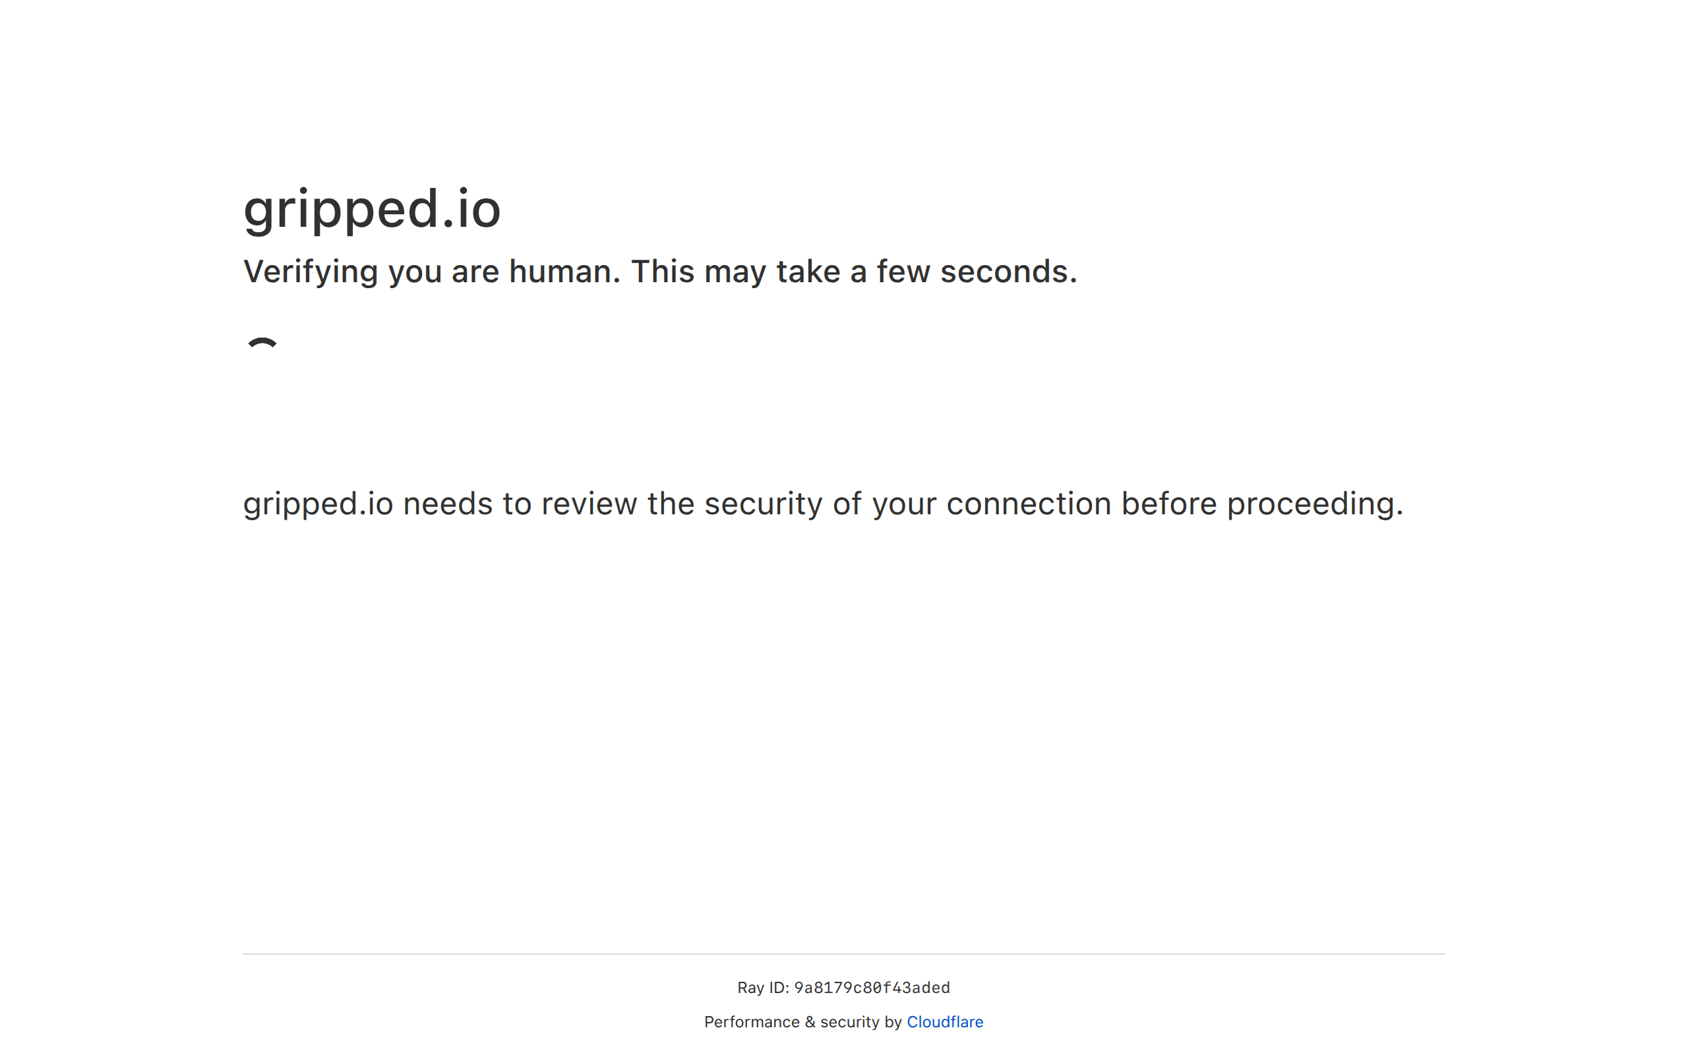Click the ampersand in the footer text
This screenshot has width=1688, height=1055.
(x=809, y=1021)
